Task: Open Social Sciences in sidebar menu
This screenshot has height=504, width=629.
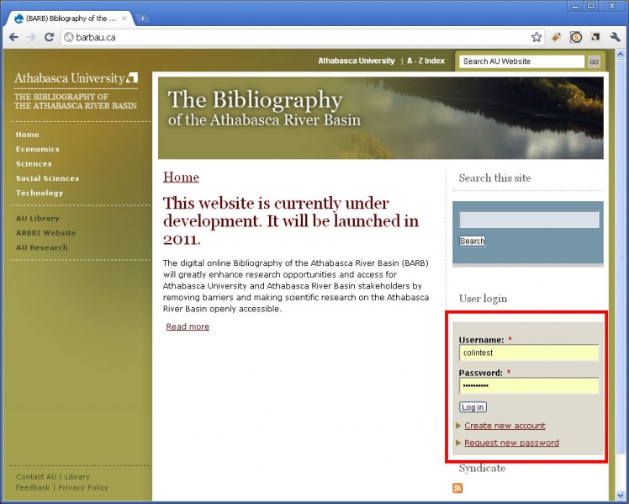Action: (47, 178)
